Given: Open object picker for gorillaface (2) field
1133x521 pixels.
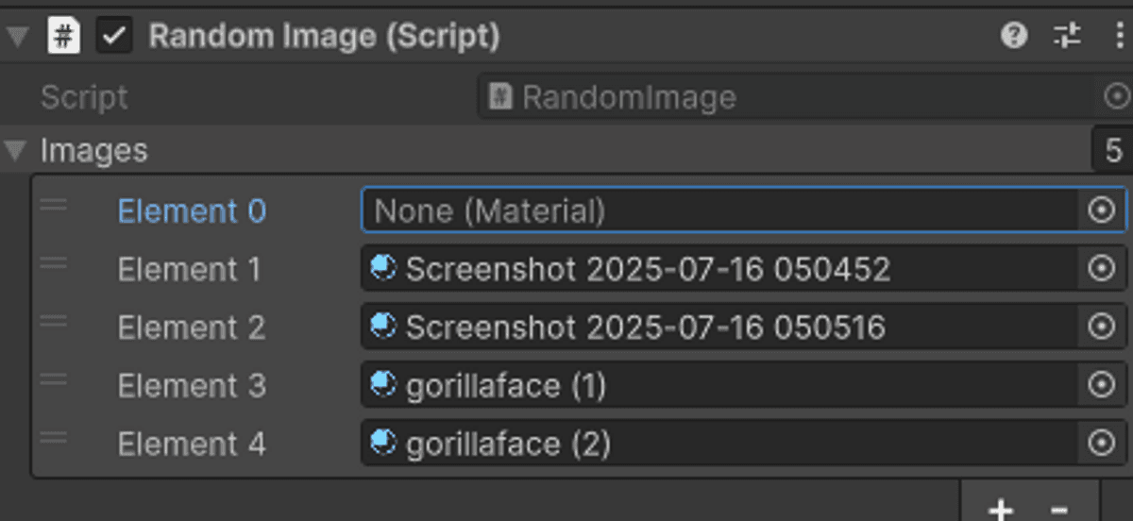Looking at the screenshot, I should click(1101, 444).
